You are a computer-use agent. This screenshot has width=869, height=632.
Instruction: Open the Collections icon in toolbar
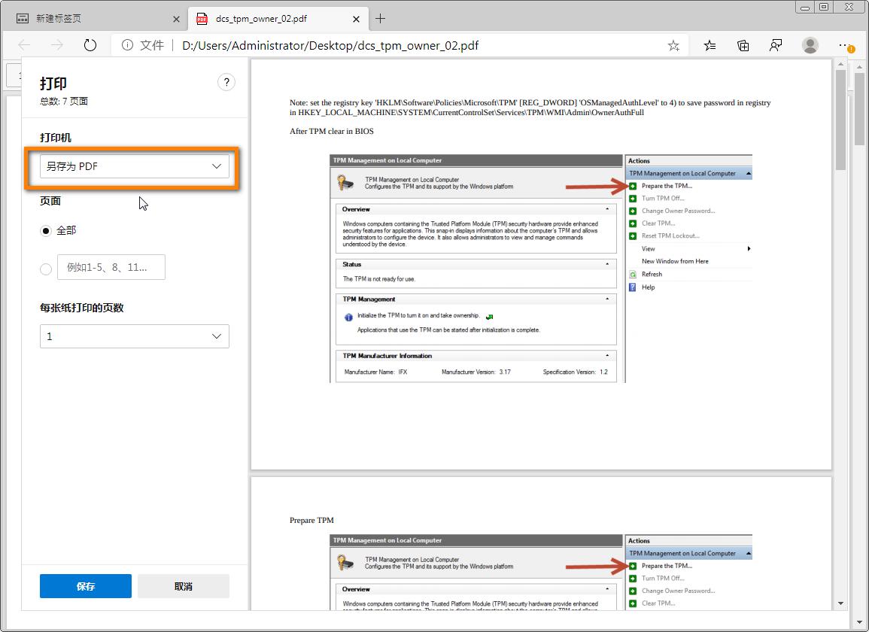coord(743,46)
